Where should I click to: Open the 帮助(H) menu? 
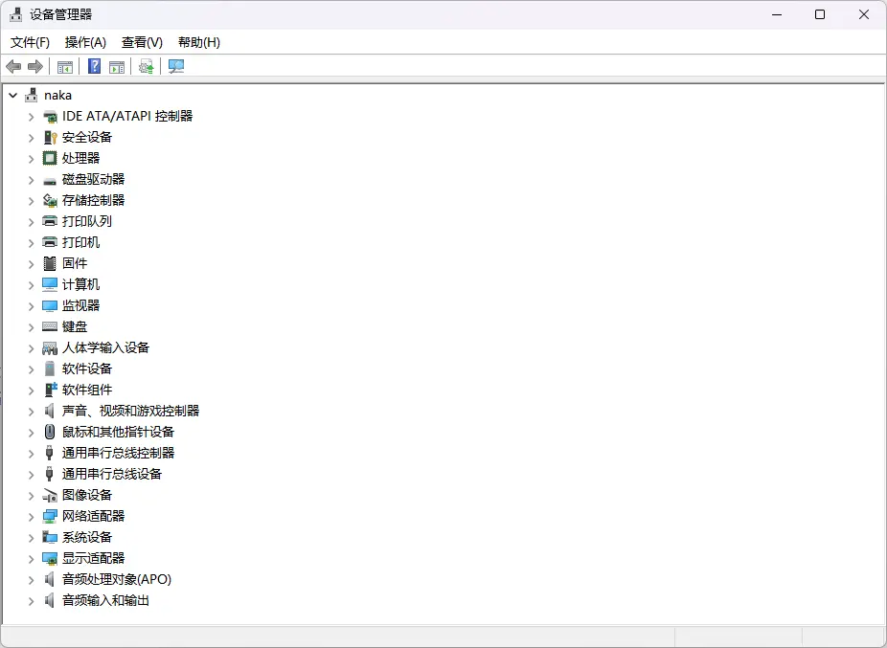pyautogui.click(x=198, y=42)
